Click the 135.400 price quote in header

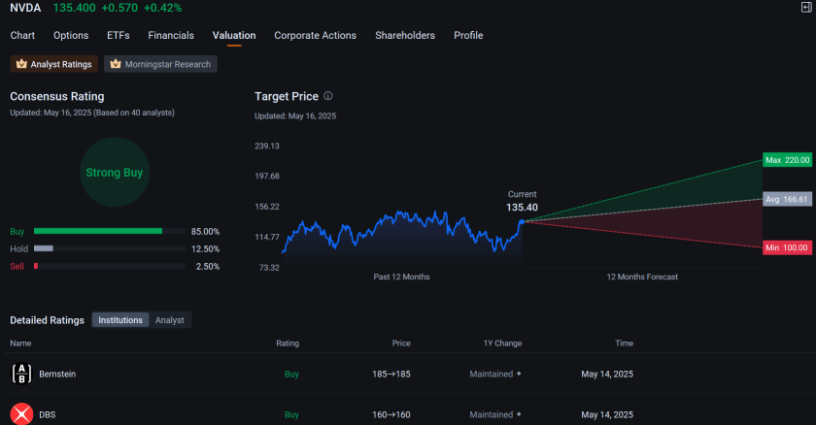pos(75,8)
